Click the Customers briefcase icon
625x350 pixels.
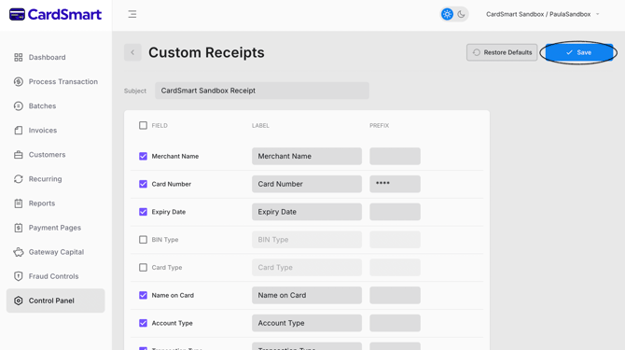point(19,155)
